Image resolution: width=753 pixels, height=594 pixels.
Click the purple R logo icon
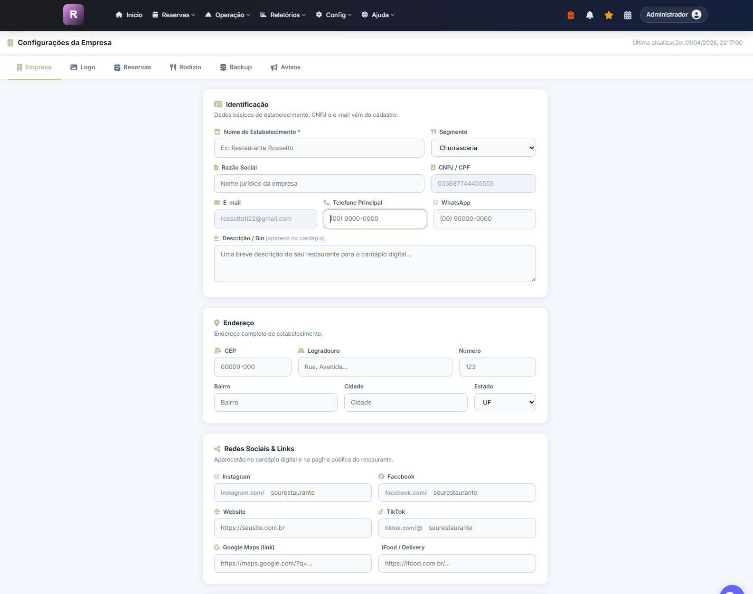[74, 15]
